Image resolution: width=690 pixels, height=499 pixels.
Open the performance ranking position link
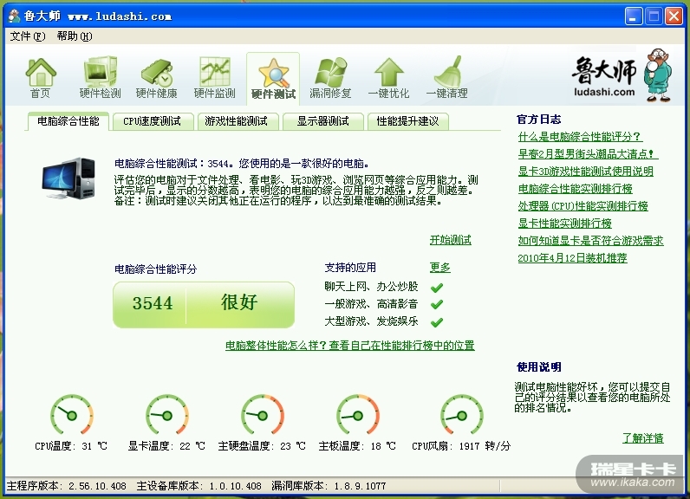click(350, 346)
